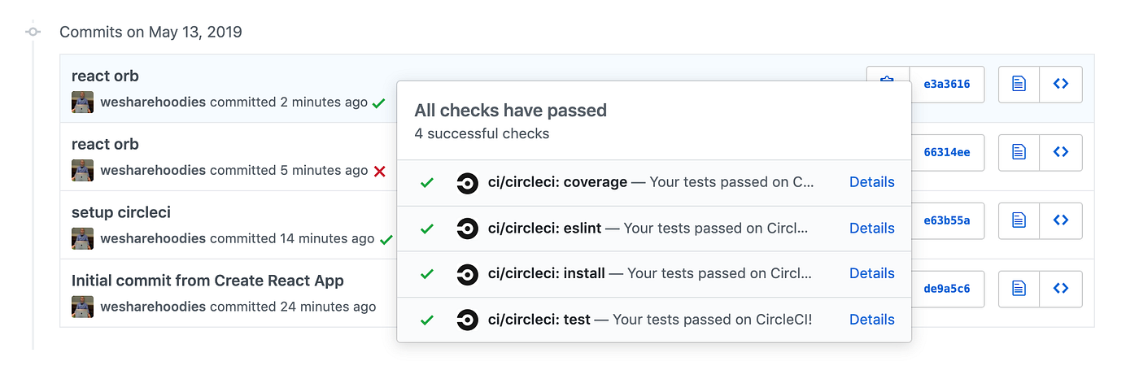Open Details for ci/circleci: eslint check
Screen dimensions: 1139x366
871,229
